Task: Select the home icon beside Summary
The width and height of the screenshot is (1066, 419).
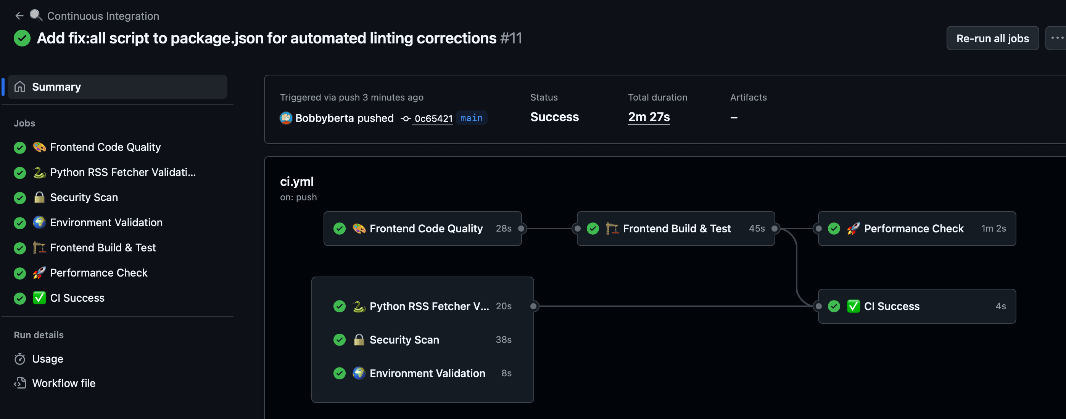Action: [20, 87]
